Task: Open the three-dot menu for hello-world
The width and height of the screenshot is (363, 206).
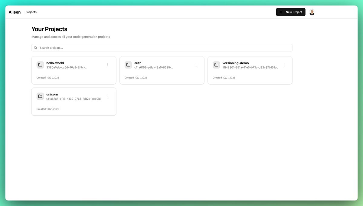Action: pos(108,65)
